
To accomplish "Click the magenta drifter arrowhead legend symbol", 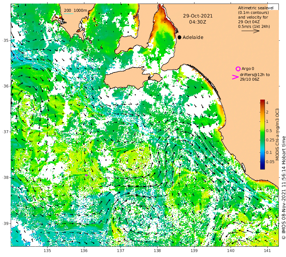I will pyautogui.click(x=235, y=77).
